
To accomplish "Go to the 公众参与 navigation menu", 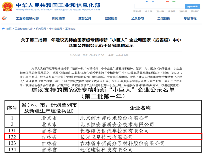I will tap(138, 18).
